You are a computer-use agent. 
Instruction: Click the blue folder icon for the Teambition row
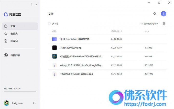[x=55, y=39]
